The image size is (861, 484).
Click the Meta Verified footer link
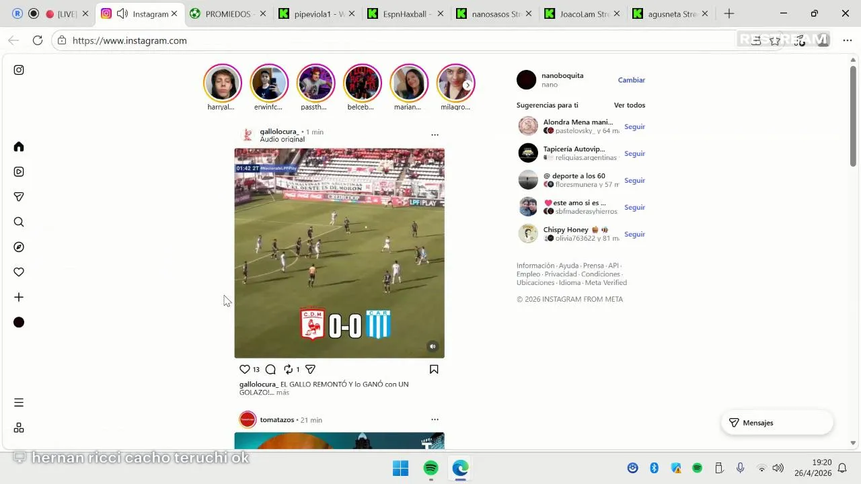pos(605,283)
